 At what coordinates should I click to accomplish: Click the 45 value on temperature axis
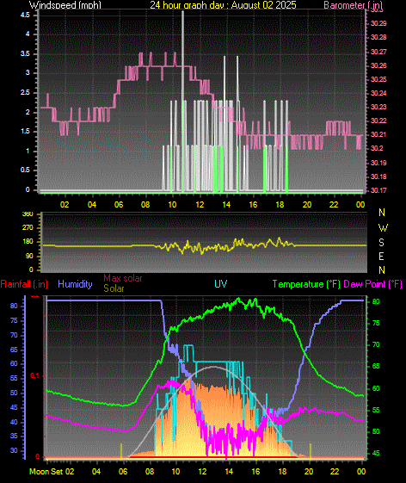(376, 454)
